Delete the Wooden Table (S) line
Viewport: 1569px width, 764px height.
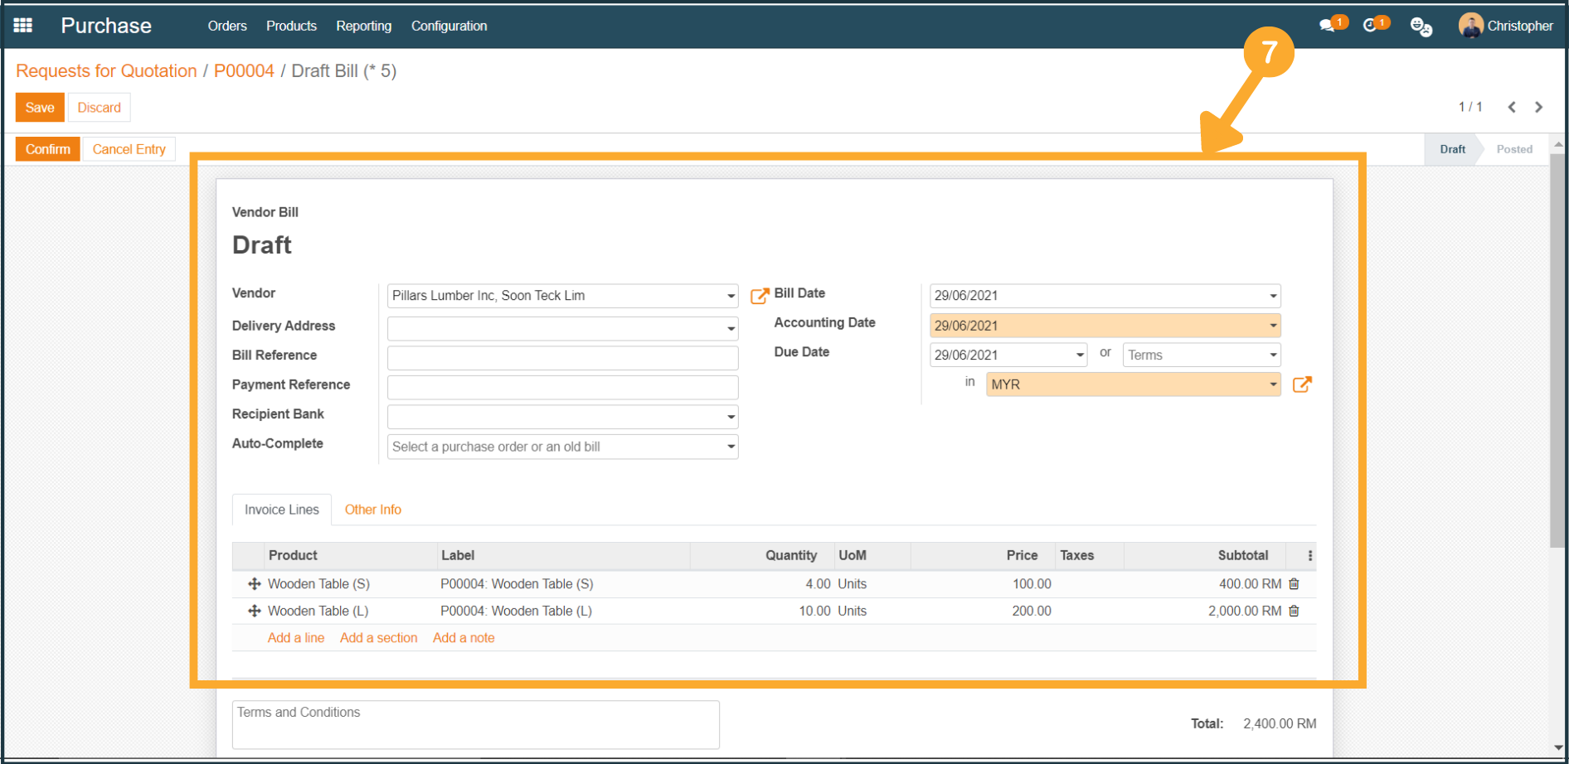tap(1294, 584)
